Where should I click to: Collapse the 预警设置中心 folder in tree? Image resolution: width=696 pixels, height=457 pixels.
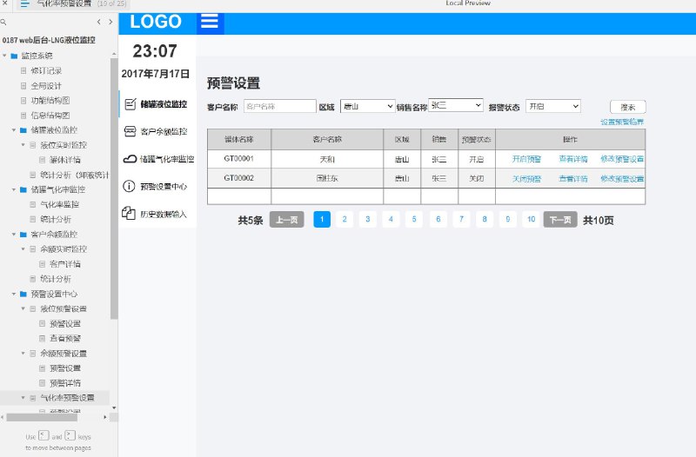[x=14, y=294]
